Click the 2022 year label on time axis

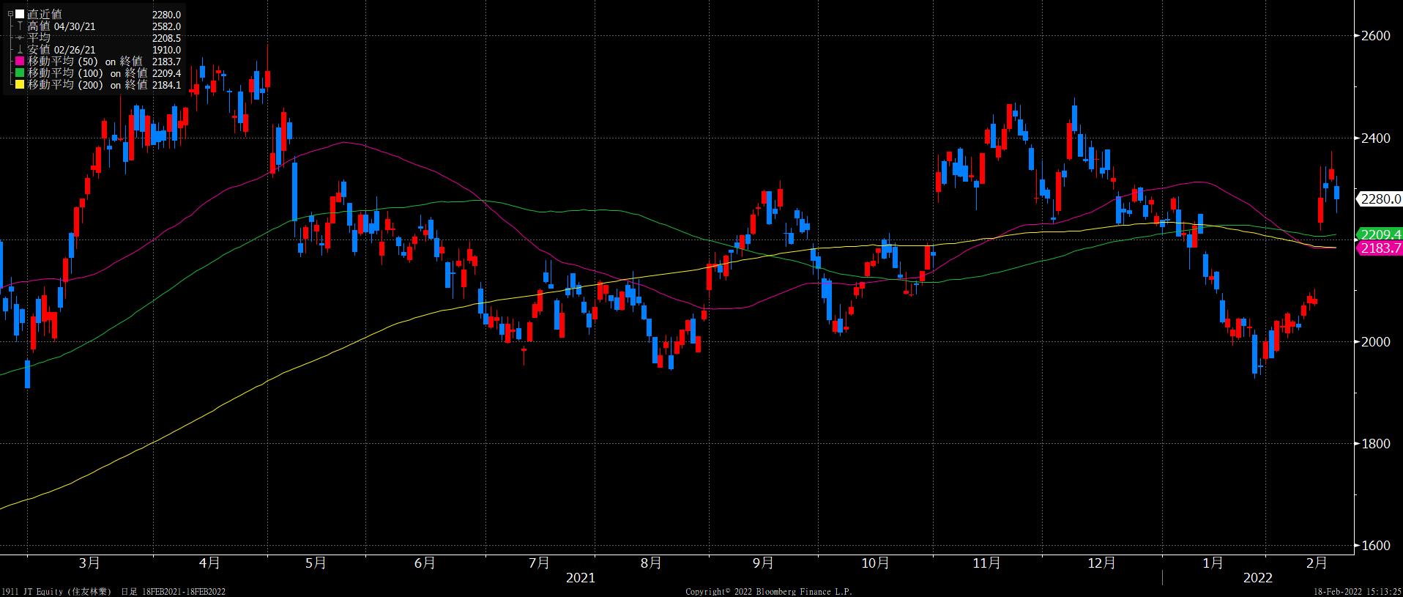(x=1258, y=578)
